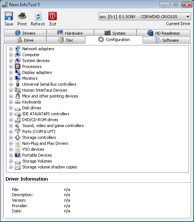Minimize the Nero InfoTool window
The width and height of the screenshot is (194, 222).
click(164, 5)
